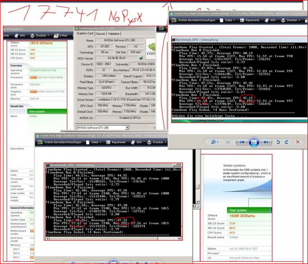The image size is (308, 264).
Task: Click the SM 2.0 Score value 7234
Action: [232, 223]
